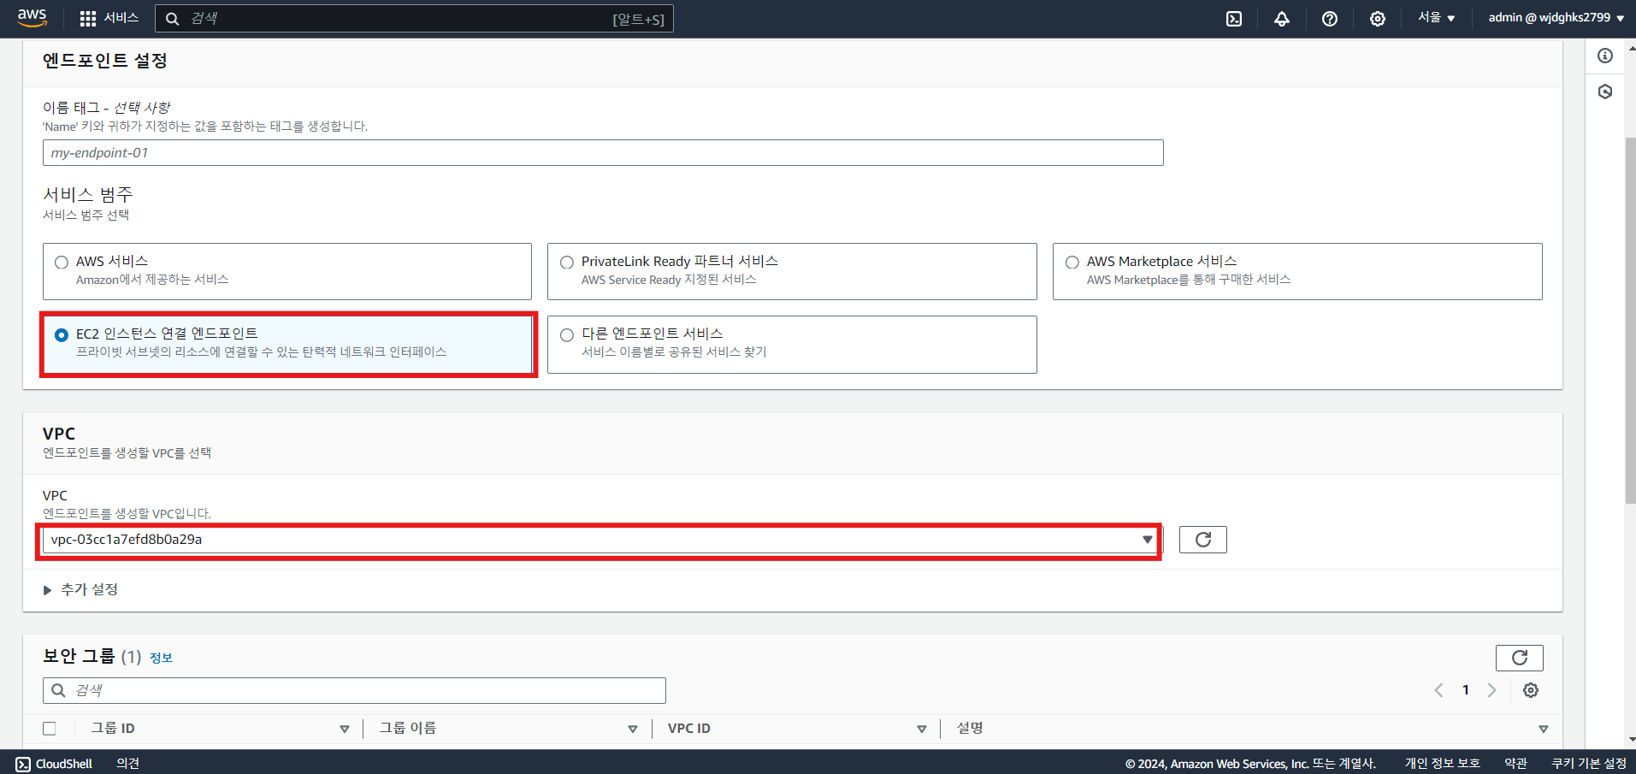Image resolution: width=1636 pixels, height=774 pixels.
Task: Expand 추가 설정 section
Action: pyautogui.click(x=80, y=589)
